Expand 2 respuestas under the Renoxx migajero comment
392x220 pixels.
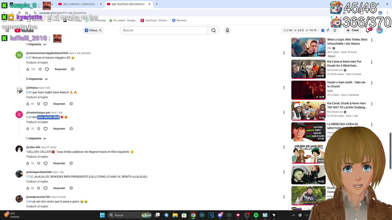click(x=37, y=79)
